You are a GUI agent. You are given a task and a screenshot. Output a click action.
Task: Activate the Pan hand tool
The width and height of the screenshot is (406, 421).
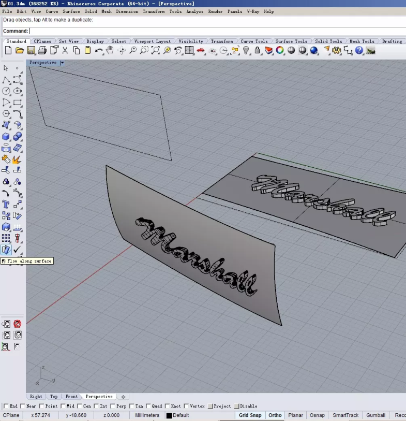tap(110, 50)
